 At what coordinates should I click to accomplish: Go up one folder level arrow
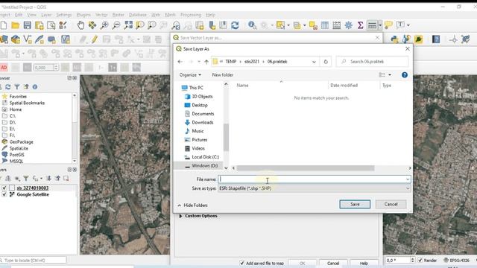click(206, 62)
